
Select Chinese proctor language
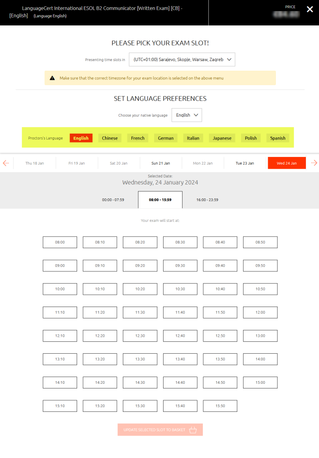point(110,138)
